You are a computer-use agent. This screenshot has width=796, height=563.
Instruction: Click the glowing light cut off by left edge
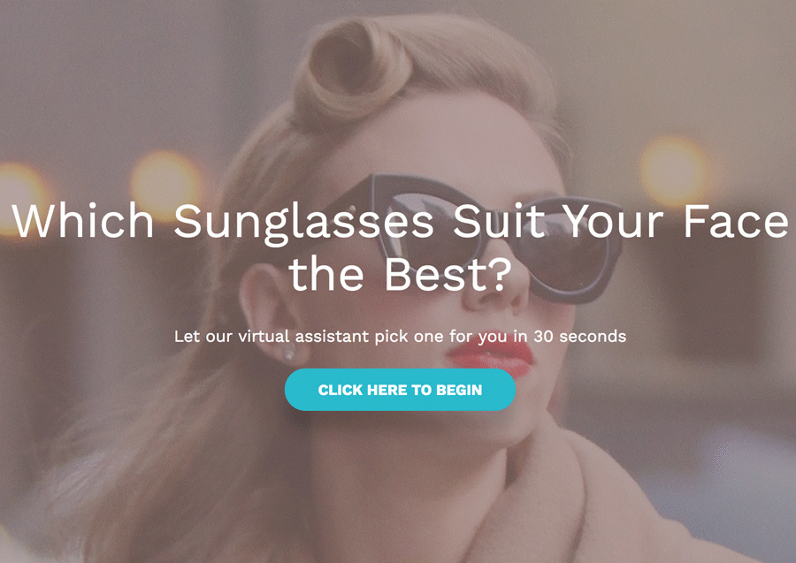(x=20, y=199)
